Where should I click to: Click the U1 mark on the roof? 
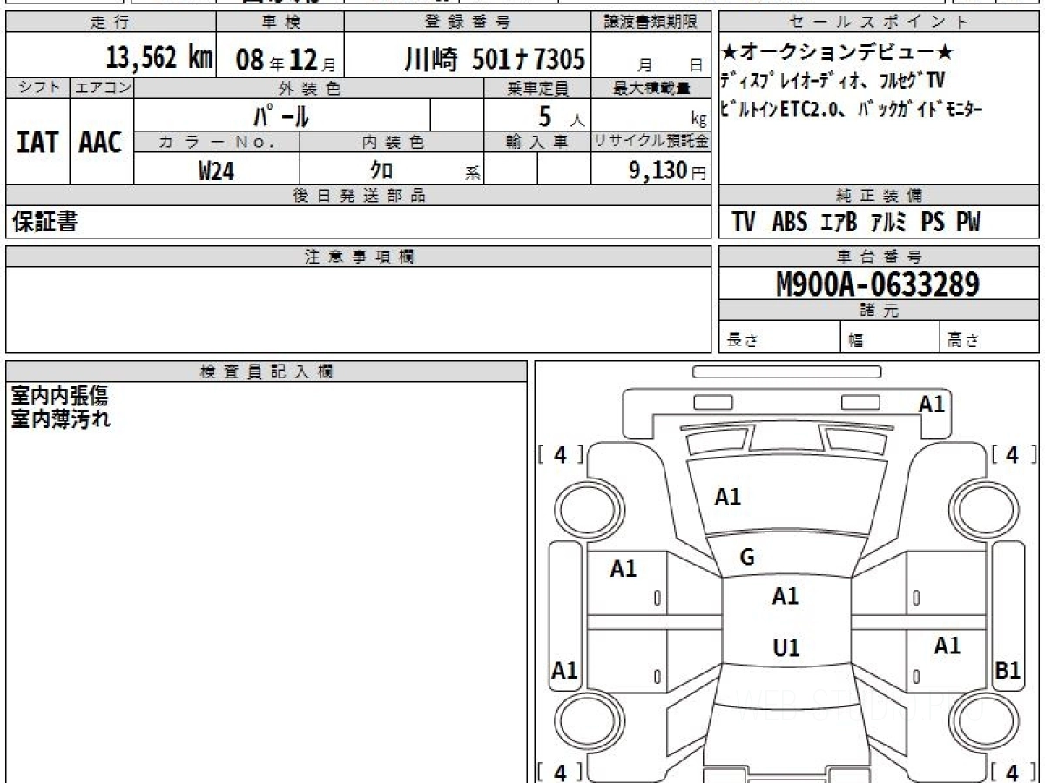(x=786, y=649)
